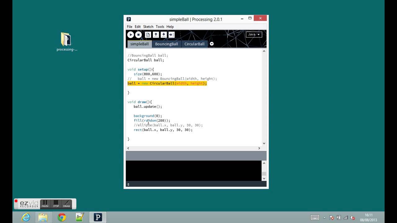
Task: Click the Export application icon
Action: click(x=172, y=35)
